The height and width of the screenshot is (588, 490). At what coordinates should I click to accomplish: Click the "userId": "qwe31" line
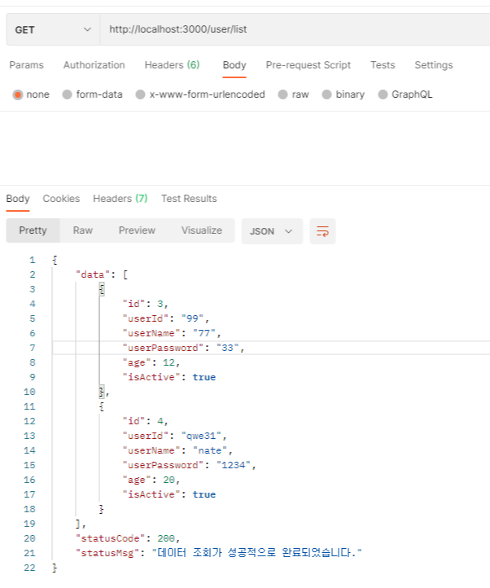coord(175,436)
